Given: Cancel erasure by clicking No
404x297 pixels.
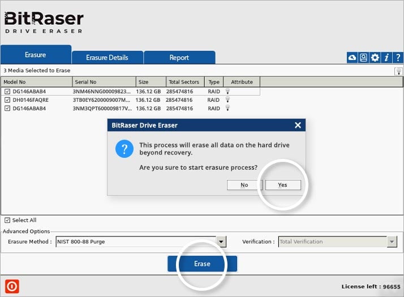Looking at the screenshot, I should tap(244, 185).
